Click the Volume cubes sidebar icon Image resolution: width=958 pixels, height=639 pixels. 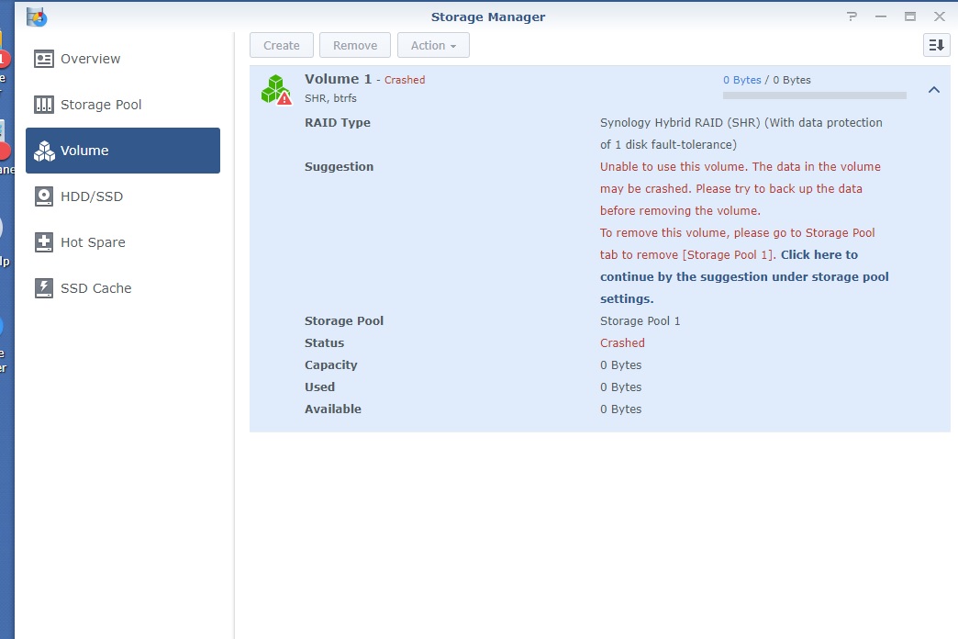click(44, 151)
